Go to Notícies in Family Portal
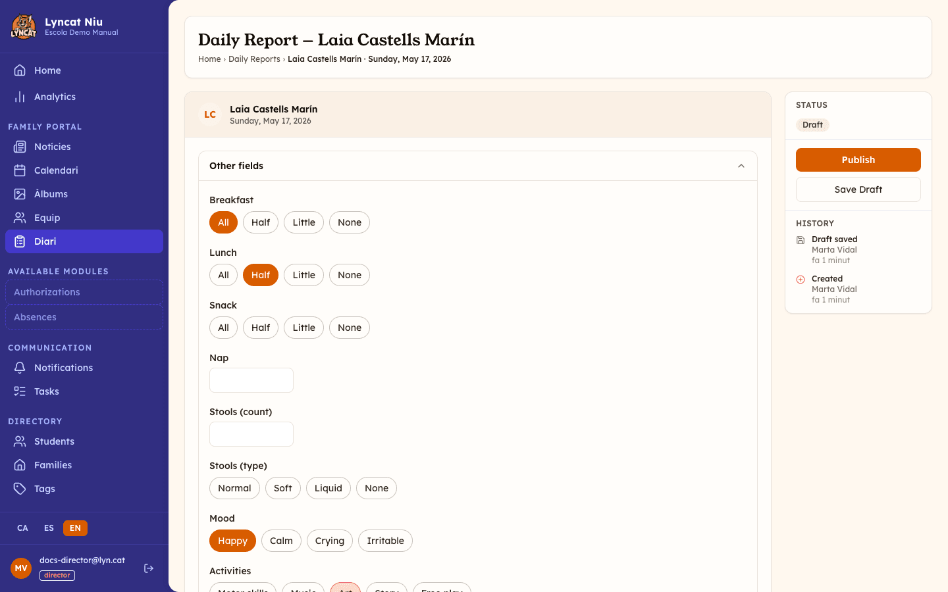 tap(84, 147)
